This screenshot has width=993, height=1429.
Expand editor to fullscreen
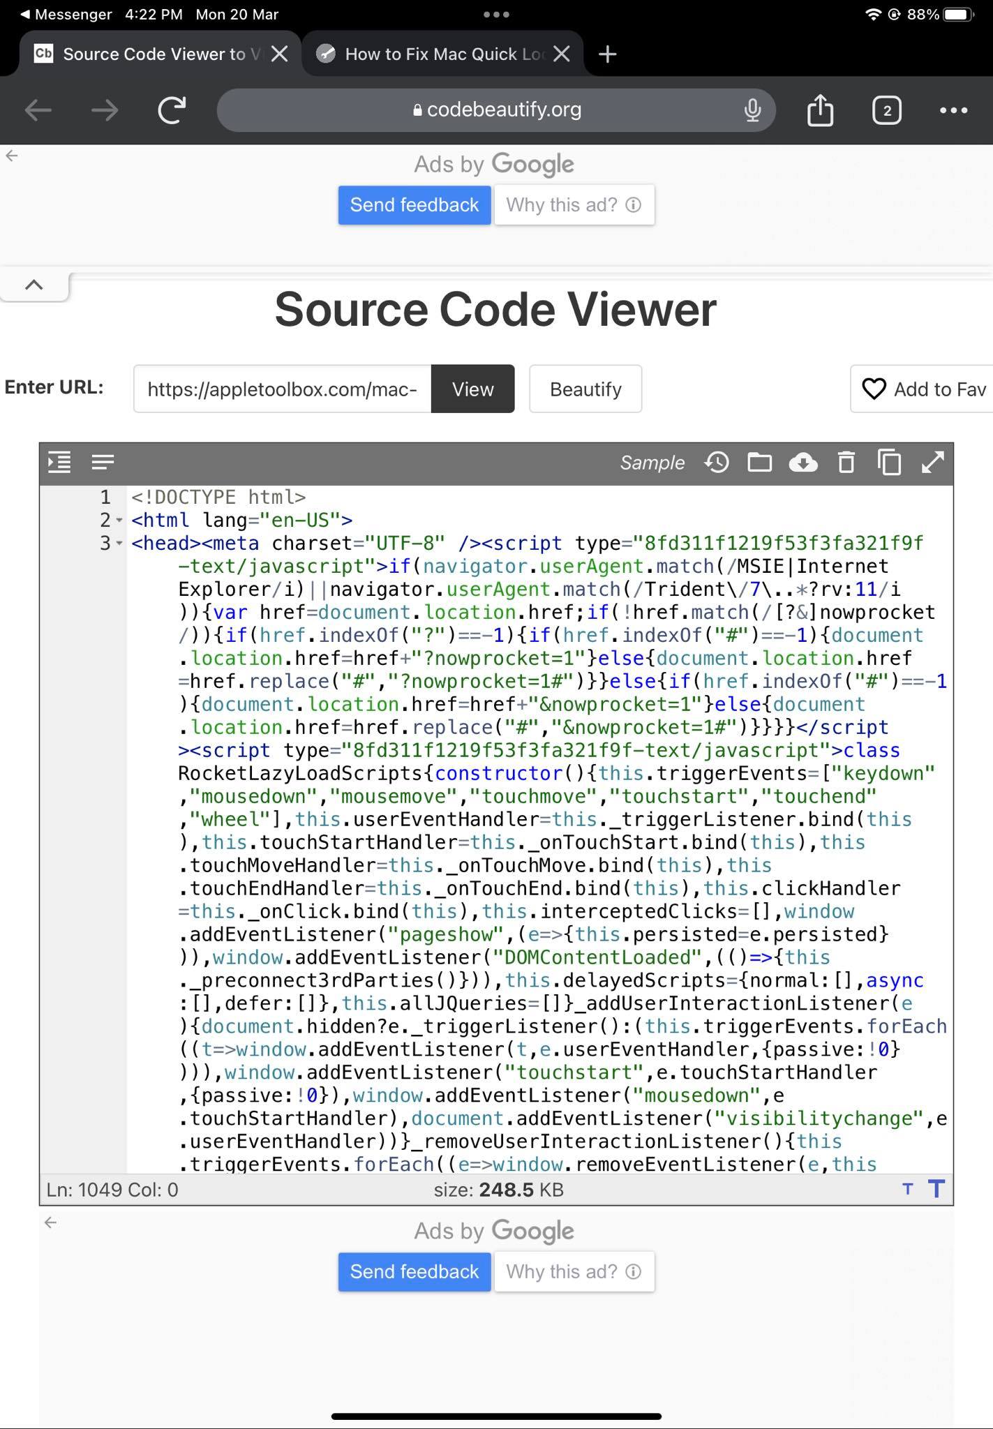coord(932,463)
